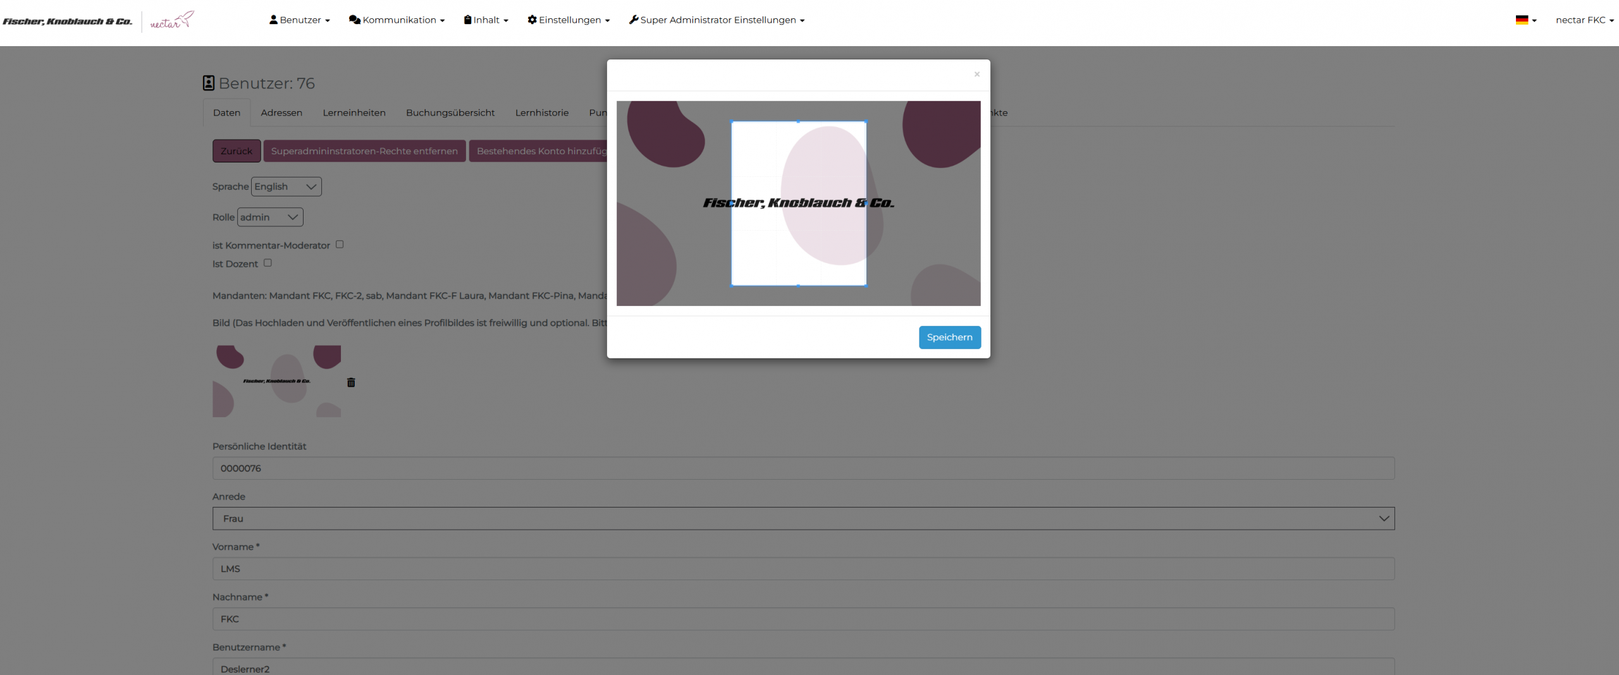The width and height of the screenshot is (1619, 675).
Task: Tick the Ist Dozent checkbox
Action: pyautogui.click(x=268, y=263)
